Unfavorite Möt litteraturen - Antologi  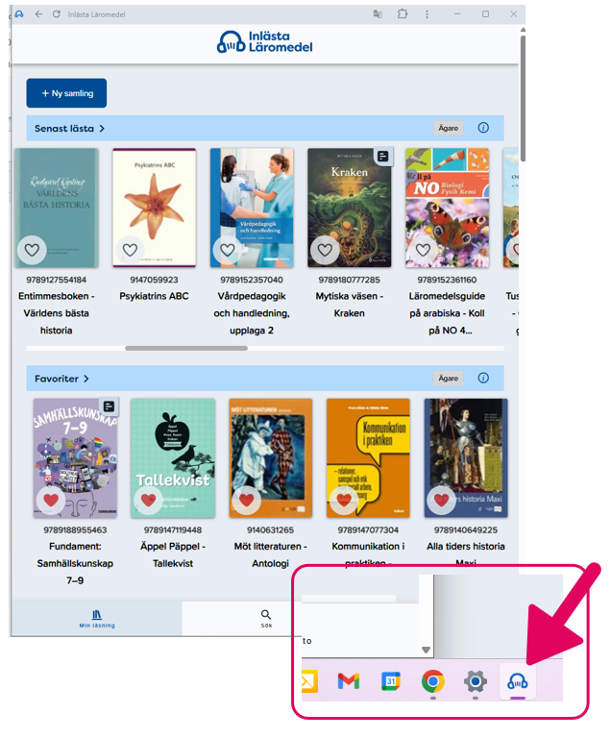(x=246, y=500)
